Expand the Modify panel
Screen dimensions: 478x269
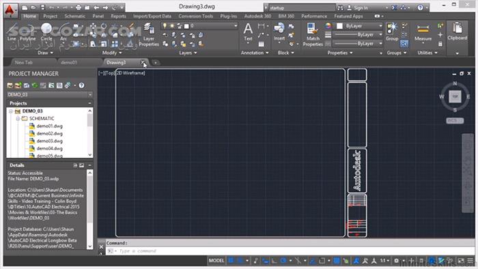pos(112,53)
